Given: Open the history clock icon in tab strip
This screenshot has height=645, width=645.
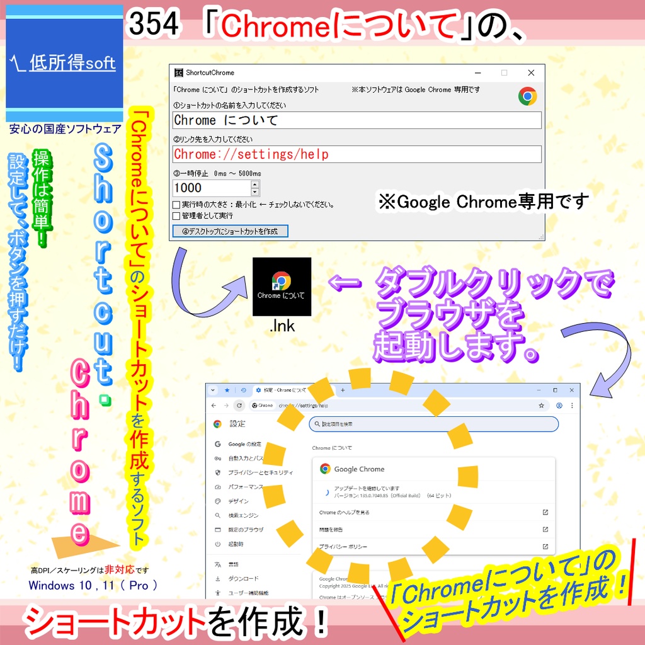Looking at the screenshot, I should (244, 390).
